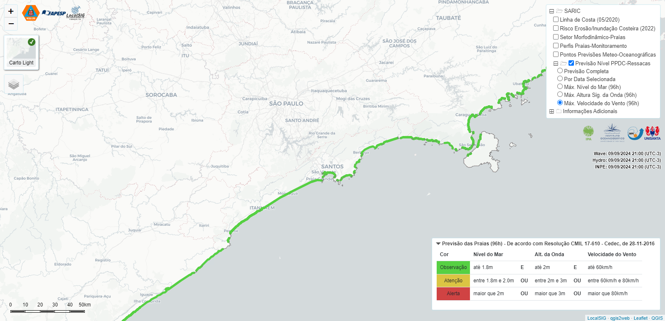Collapse the Previsão das Praias legend triangle
The height and width of the screenshot is (321, 665).
(438, 244)
